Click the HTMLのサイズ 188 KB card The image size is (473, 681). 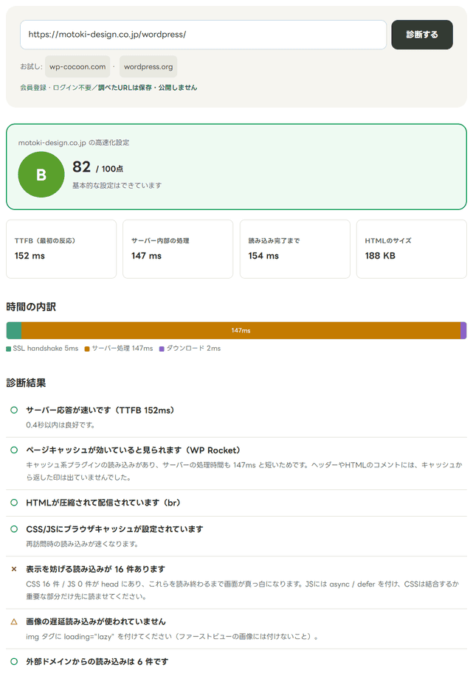pos(411,249)
